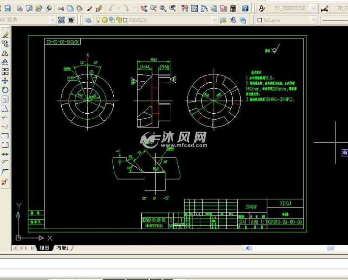Select the Match Properties brush

89,8
